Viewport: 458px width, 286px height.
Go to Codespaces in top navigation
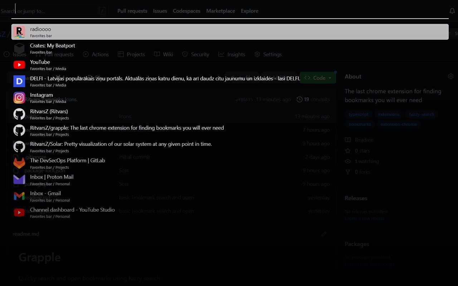186,11
